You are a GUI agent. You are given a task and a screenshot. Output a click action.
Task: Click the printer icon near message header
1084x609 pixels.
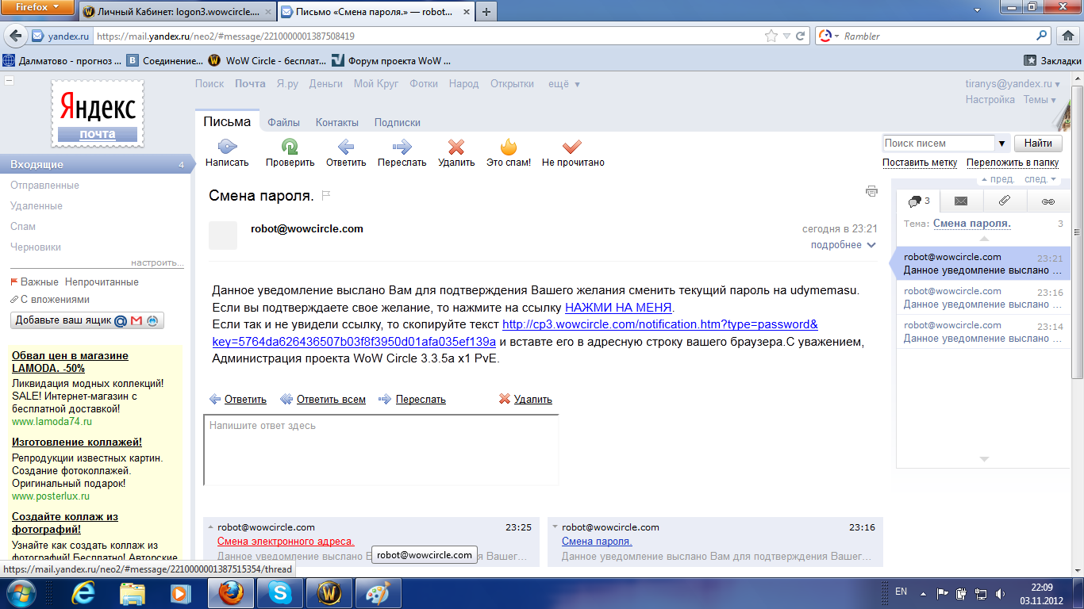point(871,191)
